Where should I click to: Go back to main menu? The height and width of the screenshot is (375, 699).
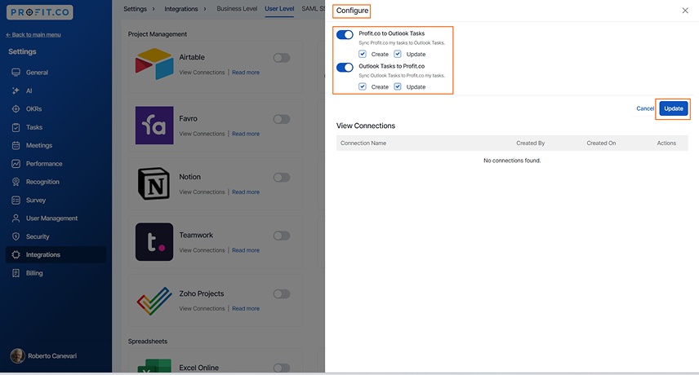[33, 35]
